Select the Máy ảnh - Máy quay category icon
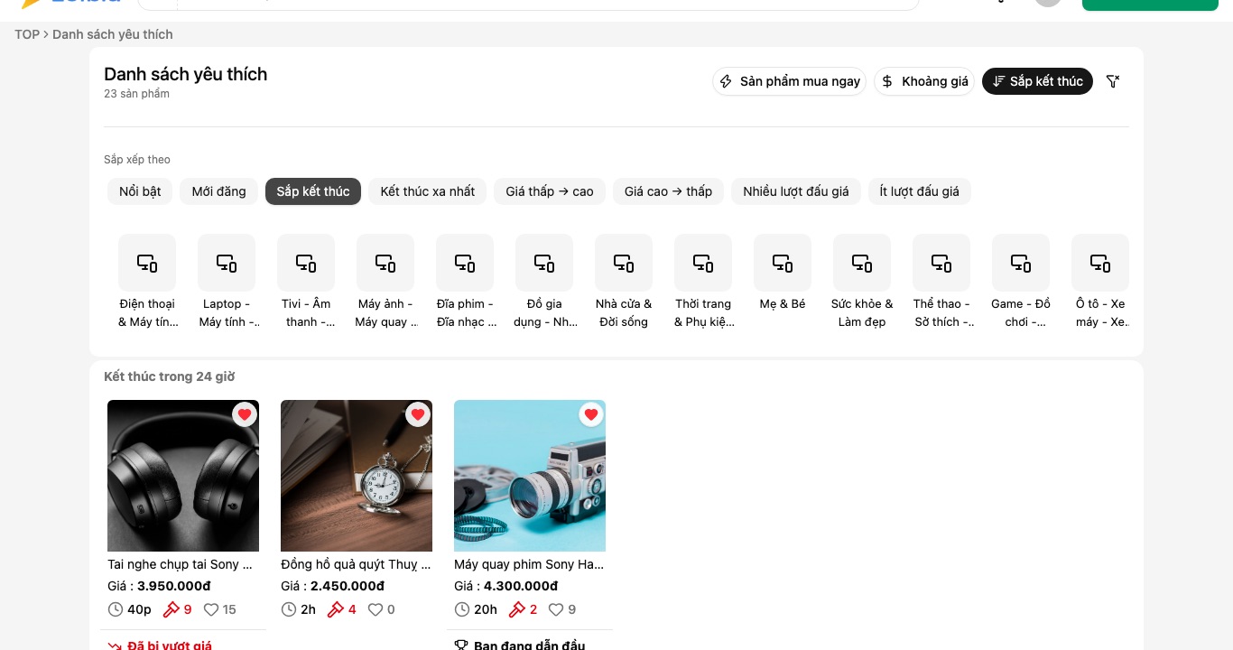 (x=385, y=263)
